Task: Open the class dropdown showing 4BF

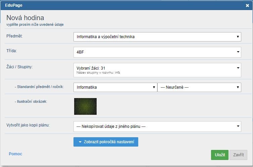Action: 154,52
